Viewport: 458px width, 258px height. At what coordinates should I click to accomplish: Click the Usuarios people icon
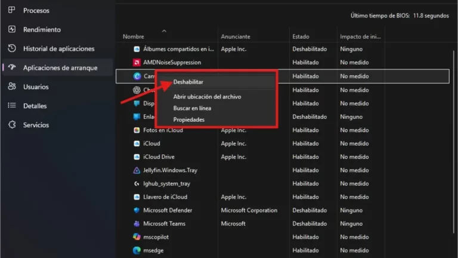12,86
